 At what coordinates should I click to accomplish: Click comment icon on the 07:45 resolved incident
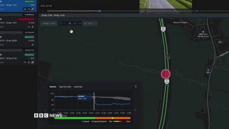[x=32, y=45]
